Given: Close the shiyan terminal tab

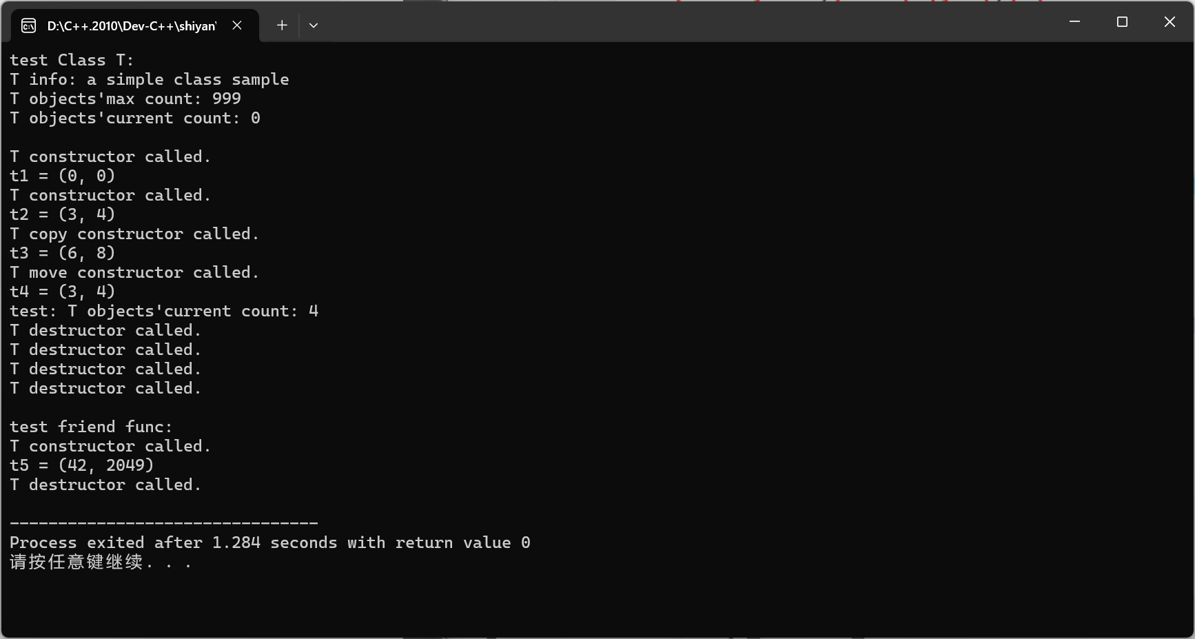Looking at the screenshot, I should [x=237, y=26].
